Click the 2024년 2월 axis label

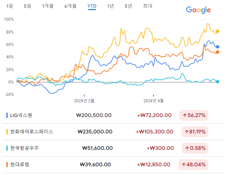(x=84, y=101)
